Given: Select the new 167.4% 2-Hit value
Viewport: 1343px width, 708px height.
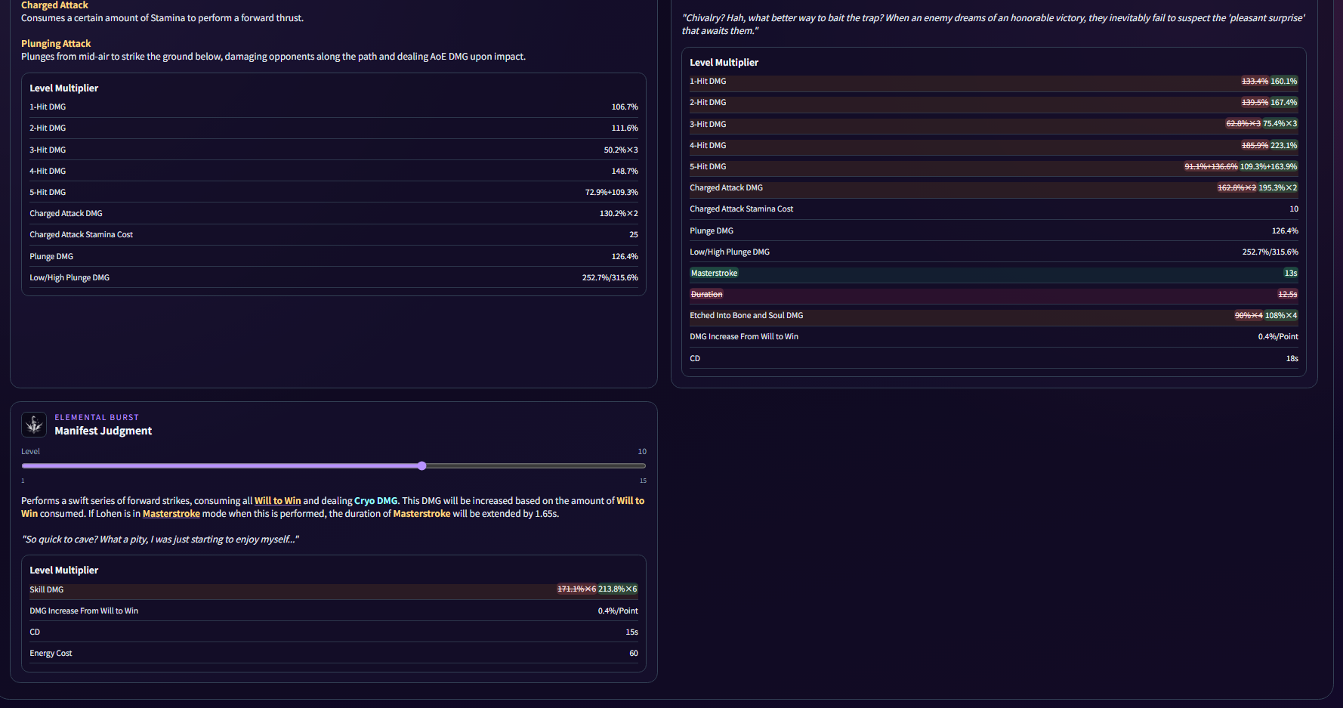Looking at the screenshot, I should point(1283,103).
